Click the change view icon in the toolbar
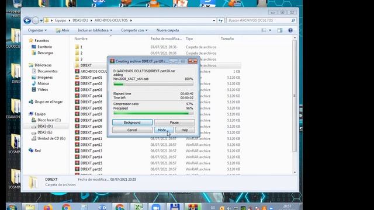 (x=264, y=30)
